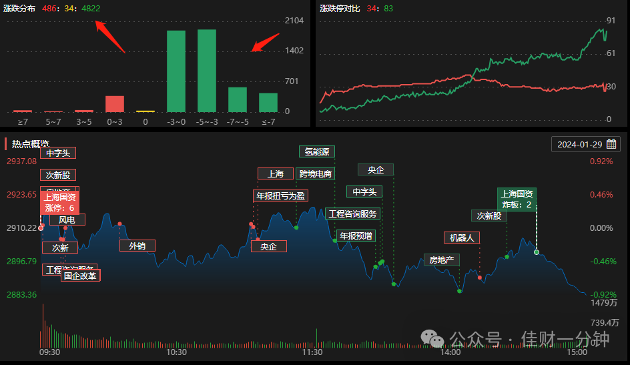Click the 机器人 hotspot tag
This screenshot has width=630, height=365.
click(462, 238)
